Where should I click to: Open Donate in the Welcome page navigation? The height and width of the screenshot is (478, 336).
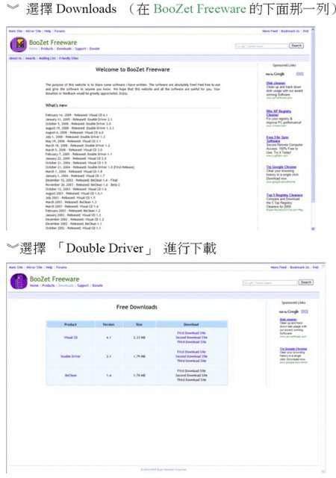coord(94,49)
